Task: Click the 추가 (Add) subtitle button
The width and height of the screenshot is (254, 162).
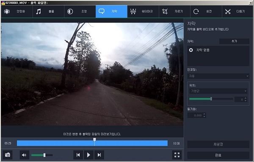Action: tap(234, 41)
